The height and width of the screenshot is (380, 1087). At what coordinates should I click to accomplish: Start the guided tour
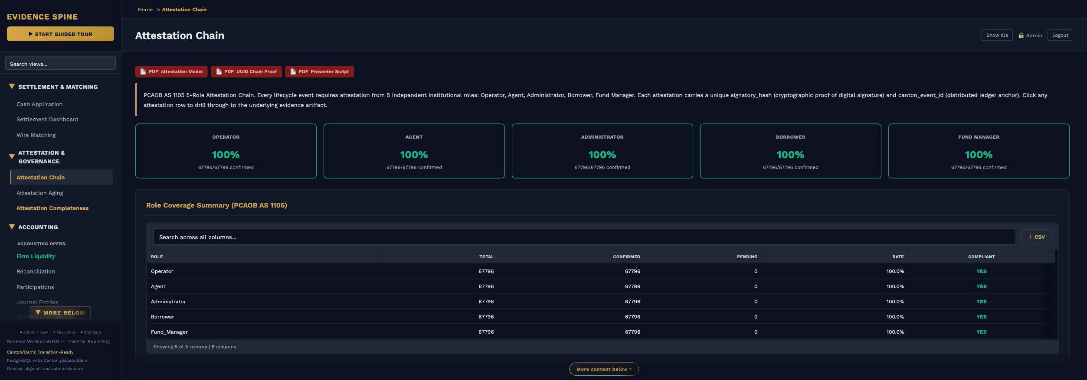(60, 34)
